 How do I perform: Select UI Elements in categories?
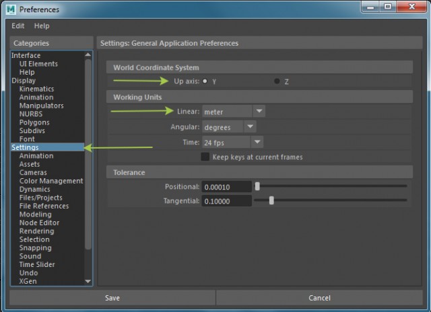click(38, 64)
